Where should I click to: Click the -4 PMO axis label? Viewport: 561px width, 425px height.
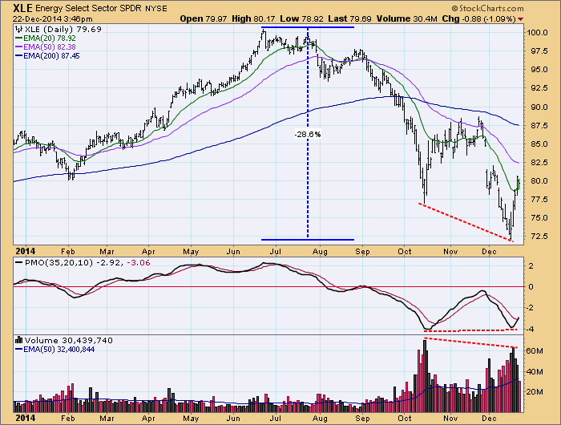pos(531,329)
